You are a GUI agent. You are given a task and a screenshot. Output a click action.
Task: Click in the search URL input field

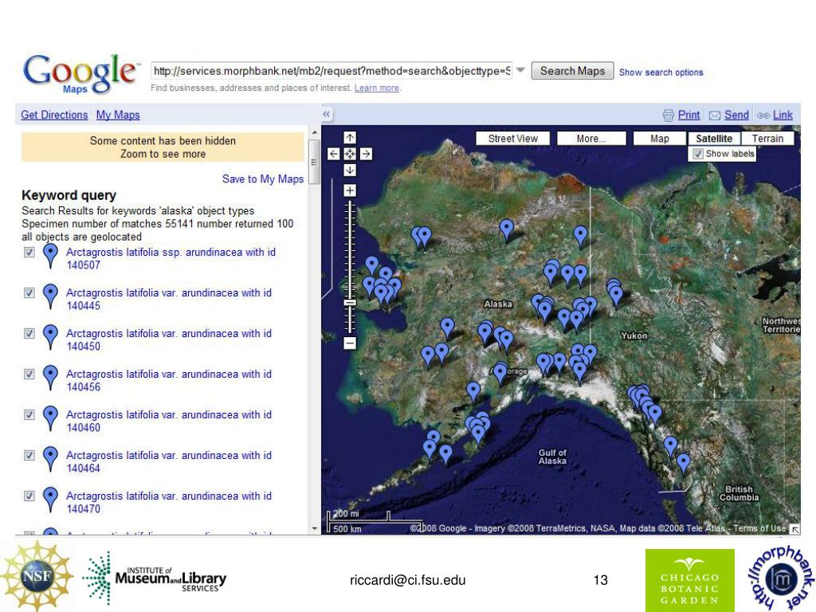point(331,71)
